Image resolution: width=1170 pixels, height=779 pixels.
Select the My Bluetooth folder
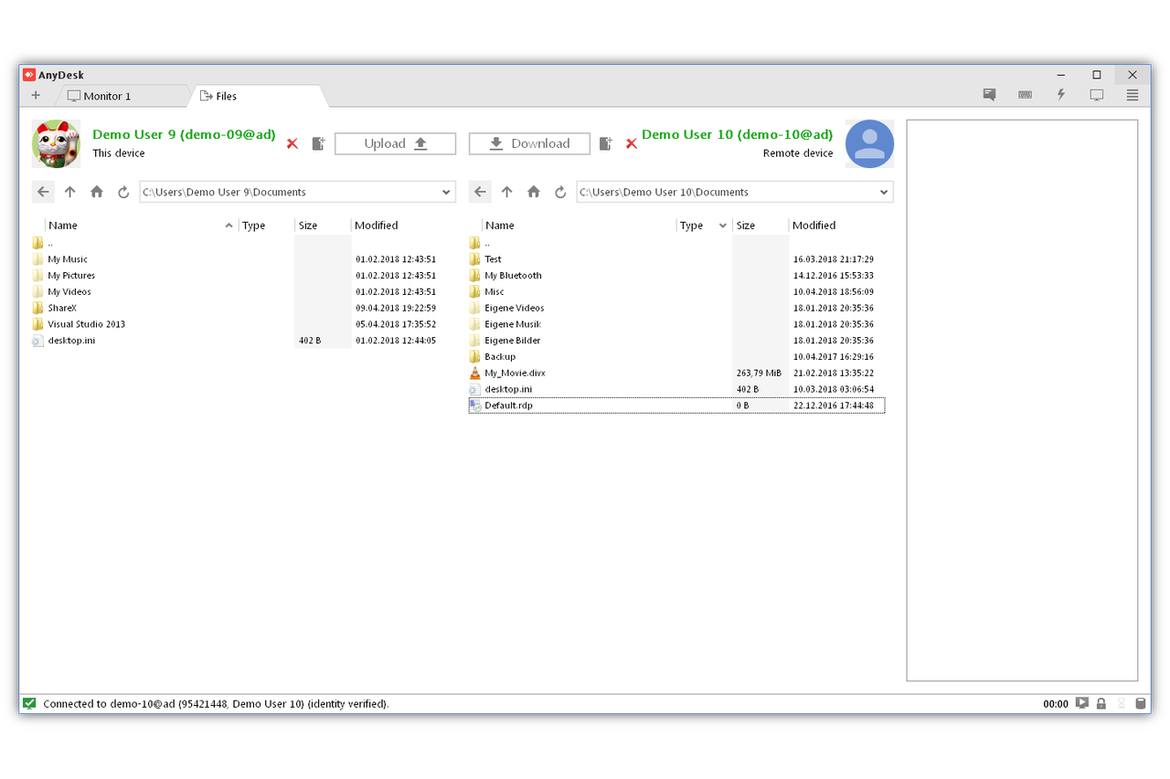(513, 276)
